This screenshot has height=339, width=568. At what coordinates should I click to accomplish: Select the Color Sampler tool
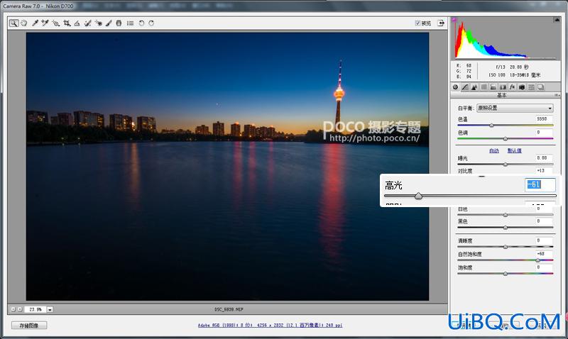click(x=45, y=23)
